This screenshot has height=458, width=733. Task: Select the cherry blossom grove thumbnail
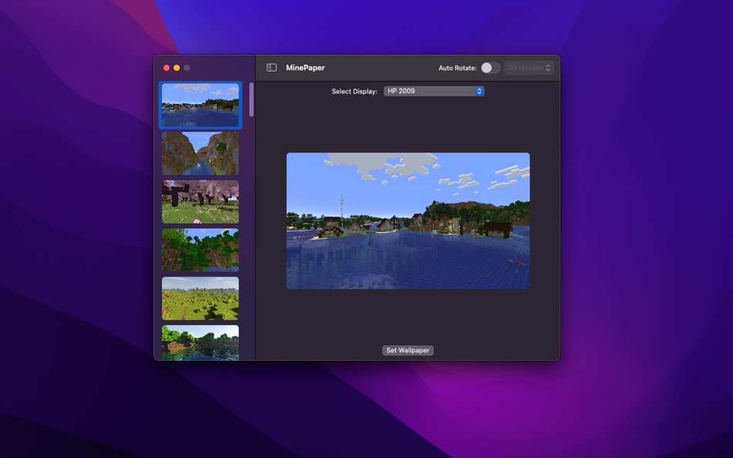click(x=200, y=202)
